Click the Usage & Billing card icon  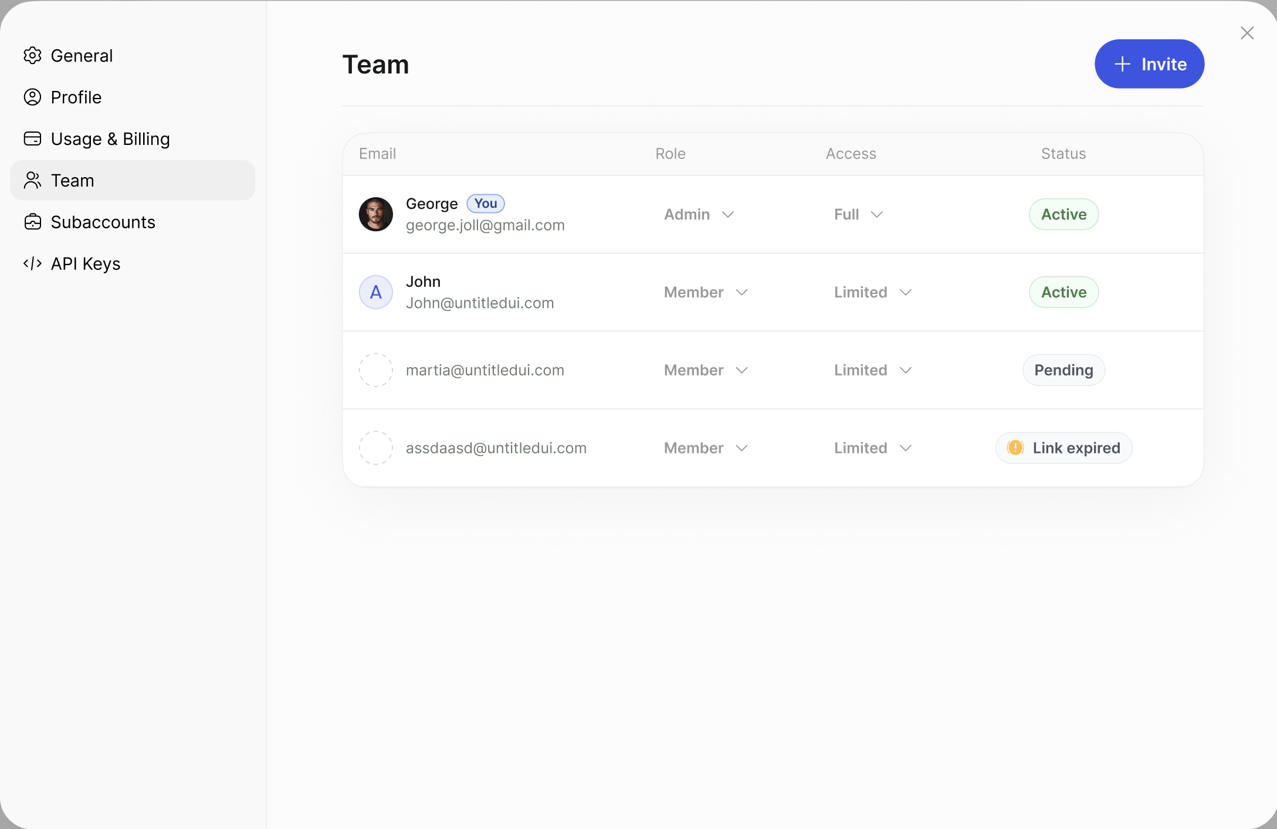point(32,139)
